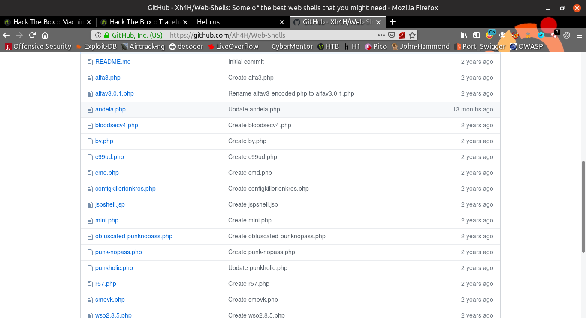Screen dimensions: 586x318
Task: Open HTB bookmark
Action: (x=328, y=46)
